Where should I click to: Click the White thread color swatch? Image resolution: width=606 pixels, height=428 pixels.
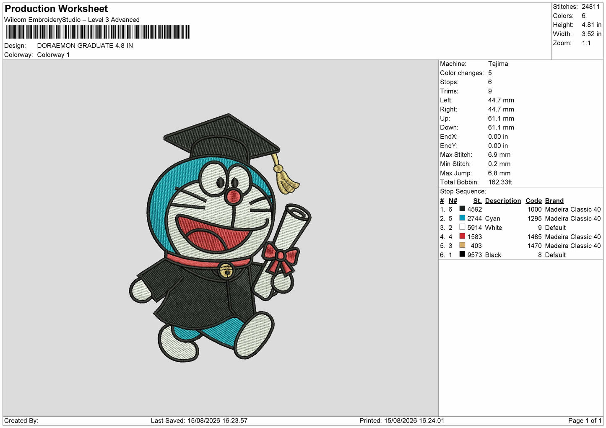(462, 227)
